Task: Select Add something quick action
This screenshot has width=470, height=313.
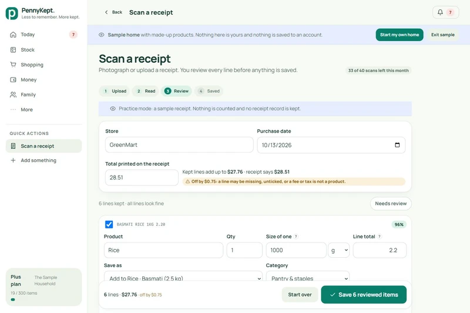Action: click(43, 160)
